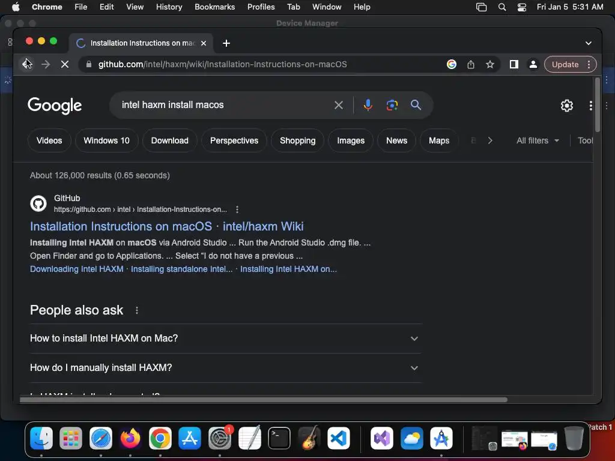Expand How do I manually install HAXM

pyautogui.click(x=226, y=368)
